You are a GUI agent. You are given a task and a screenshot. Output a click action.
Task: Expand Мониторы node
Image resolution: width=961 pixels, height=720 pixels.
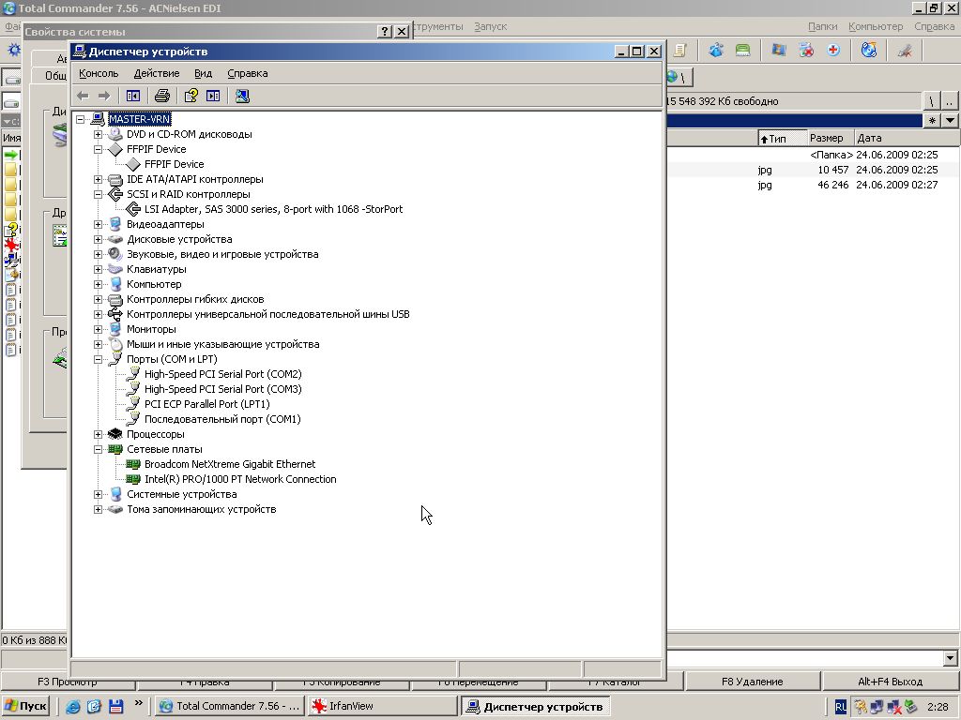[x=98, y=329]
